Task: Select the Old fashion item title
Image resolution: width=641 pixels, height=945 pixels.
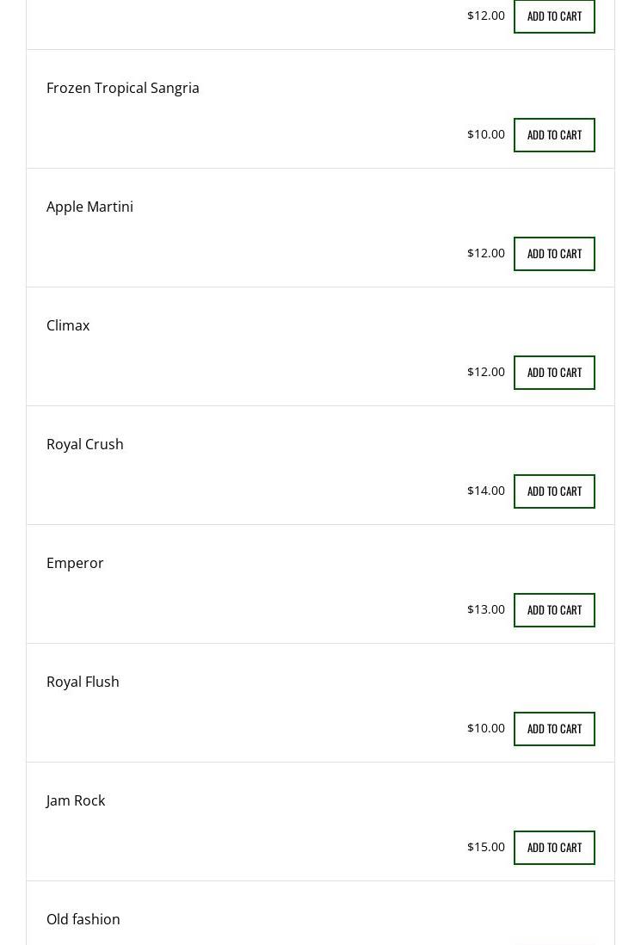Action: [83, 919]
